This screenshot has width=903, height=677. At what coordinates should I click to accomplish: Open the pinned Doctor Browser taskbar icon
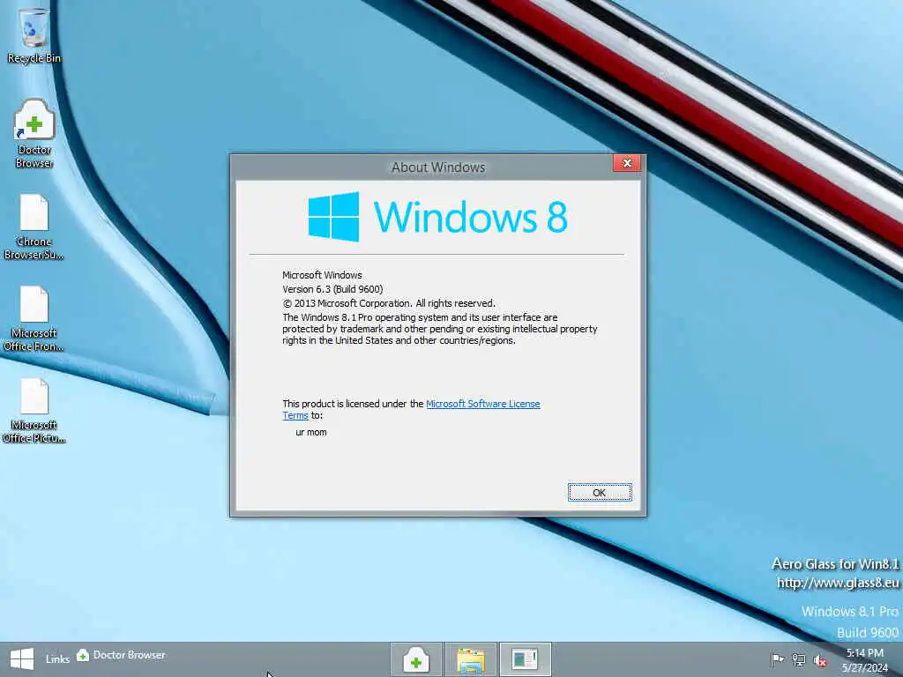[416, 659]
